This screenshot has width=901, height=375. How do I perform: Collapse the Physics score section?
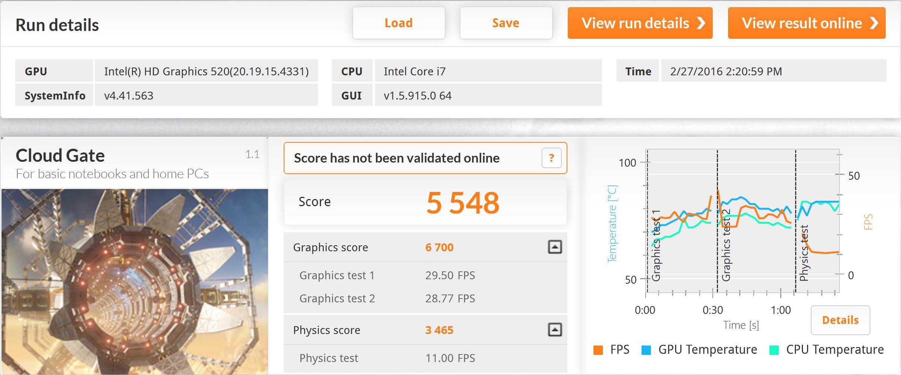[555, 330]
